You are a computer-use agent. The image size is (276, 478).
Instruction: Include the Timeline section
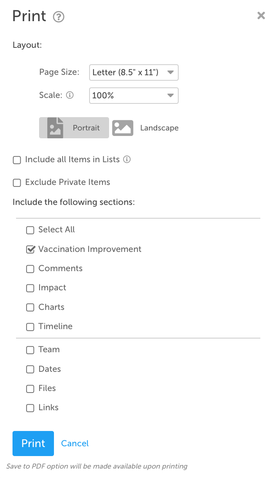(x=30, y=327)
